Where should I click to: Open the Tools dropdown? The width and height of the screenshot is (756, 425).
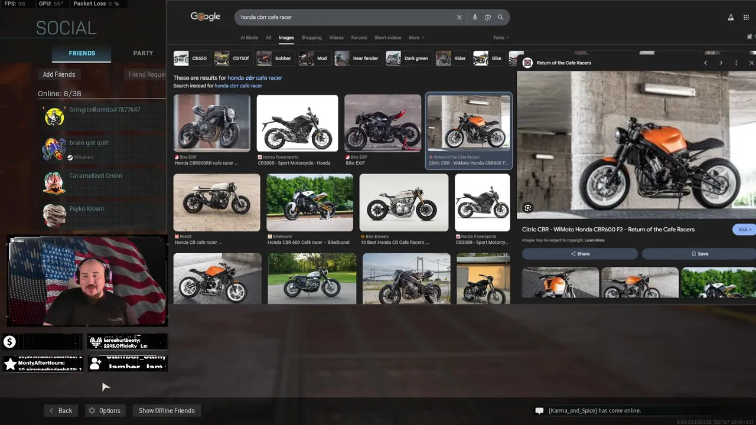coord(500,38)
